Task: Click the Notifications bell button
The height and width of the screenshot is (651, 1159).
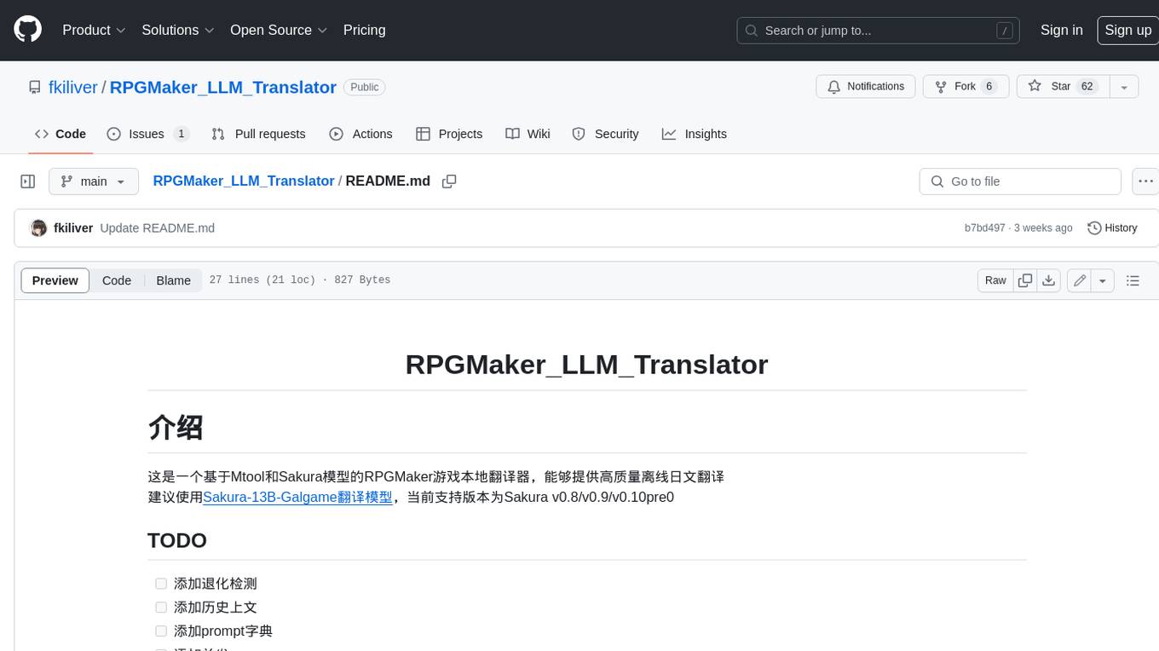Action: (866, 87)
